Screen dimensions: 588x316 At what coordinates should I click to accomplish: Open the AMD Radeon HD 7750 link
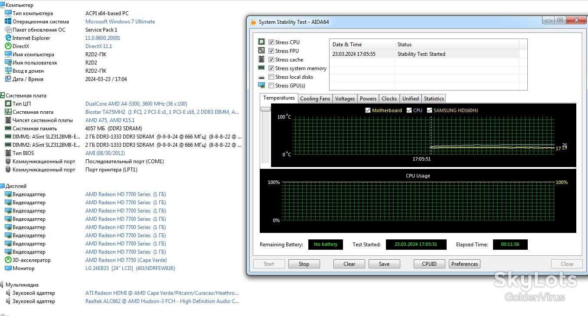click(126, 260)
